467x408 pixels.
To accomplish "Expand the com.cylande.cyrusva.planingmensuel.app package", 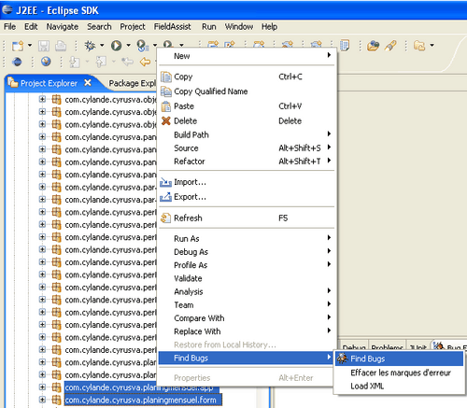I will pos(42,387).
